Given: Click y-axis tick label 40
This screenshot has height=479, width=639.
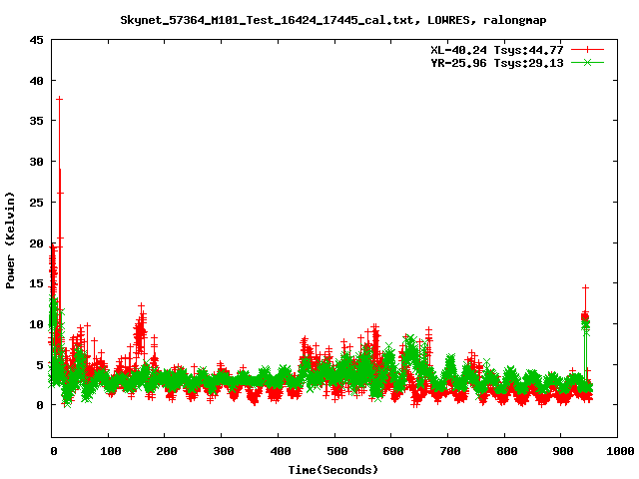Looking at the screenshot, I should [x=36, y=81].
